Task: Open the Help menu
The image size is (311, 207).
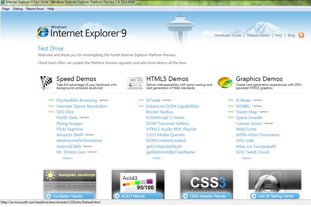Action: pyautogui.click(x=51, y=9)
